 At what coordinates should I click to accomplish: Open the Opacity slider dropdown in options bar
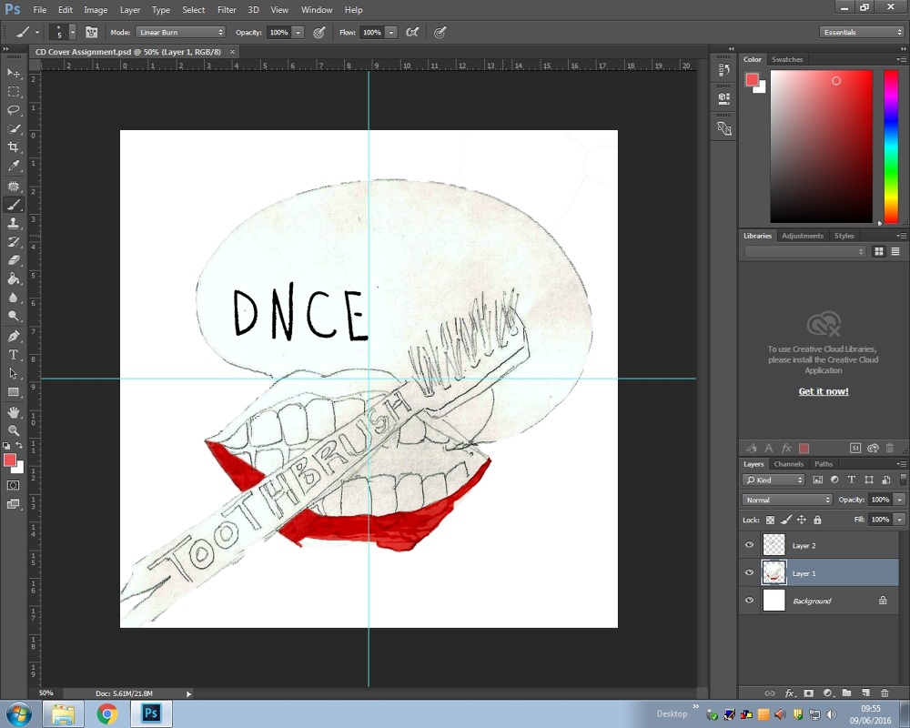298,33
